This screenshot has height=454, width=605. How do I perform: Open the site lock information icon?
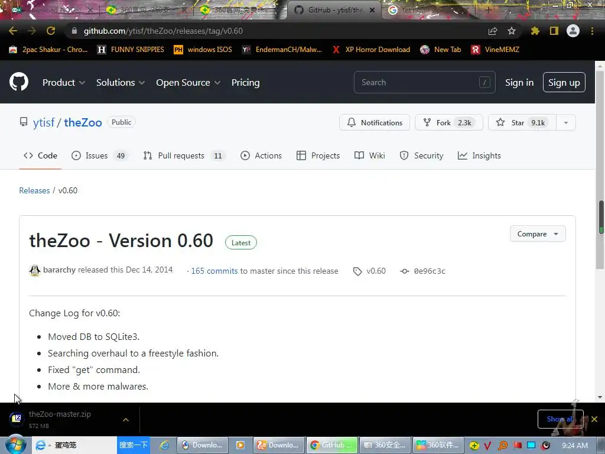[x=74, y=31]
